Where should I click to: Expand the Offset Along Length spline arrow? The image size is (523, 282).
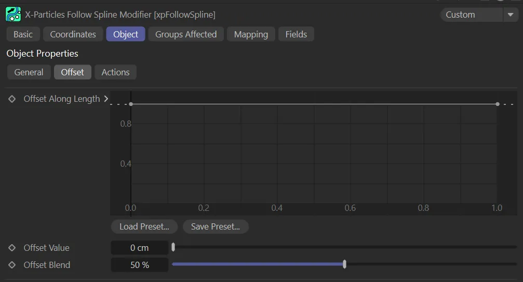(x=106, y=99)
